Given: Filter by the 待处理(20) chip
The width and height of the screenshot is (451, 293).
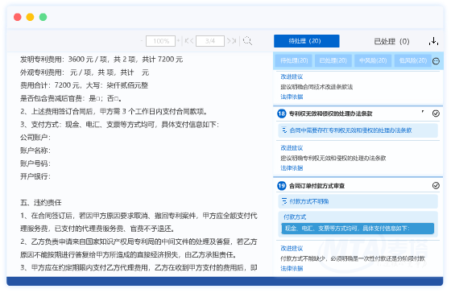Looking at the screenshot, I should click(294, 60).
